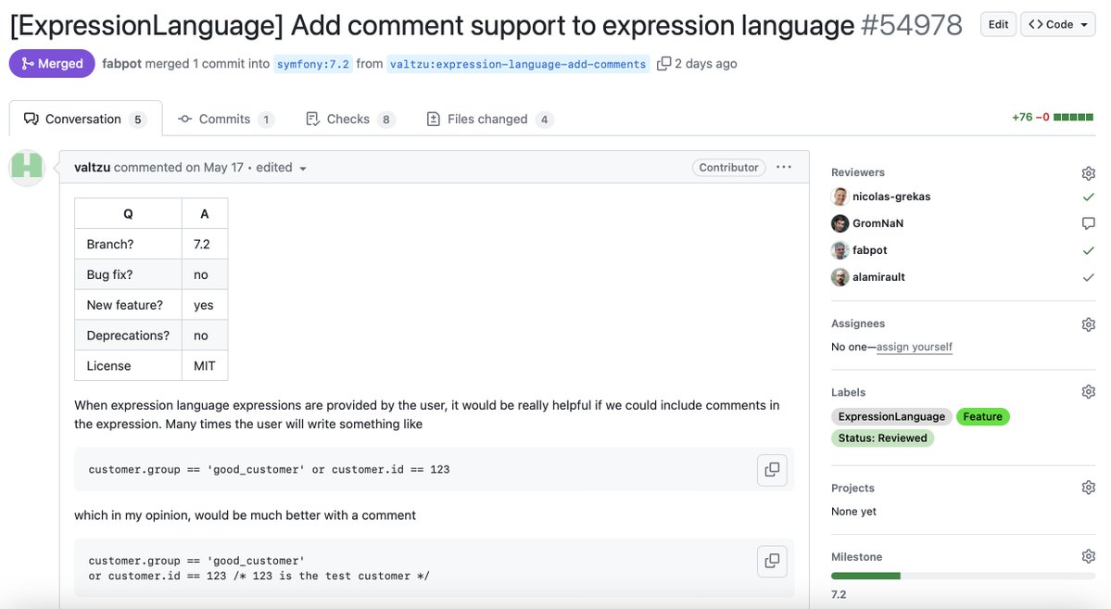This screenshot has height=609, width=1111.
Task: Click the 'None yet' projects text
Action: coord(853,512)
